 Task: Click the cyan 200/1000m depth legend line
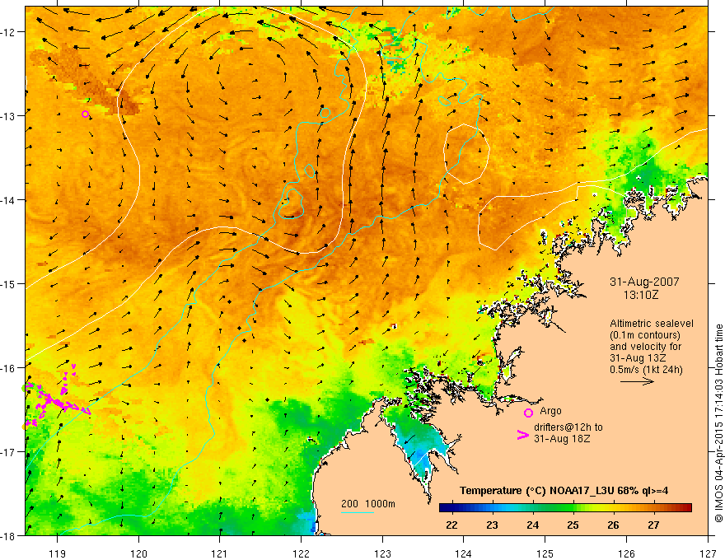tap(358, 512)
